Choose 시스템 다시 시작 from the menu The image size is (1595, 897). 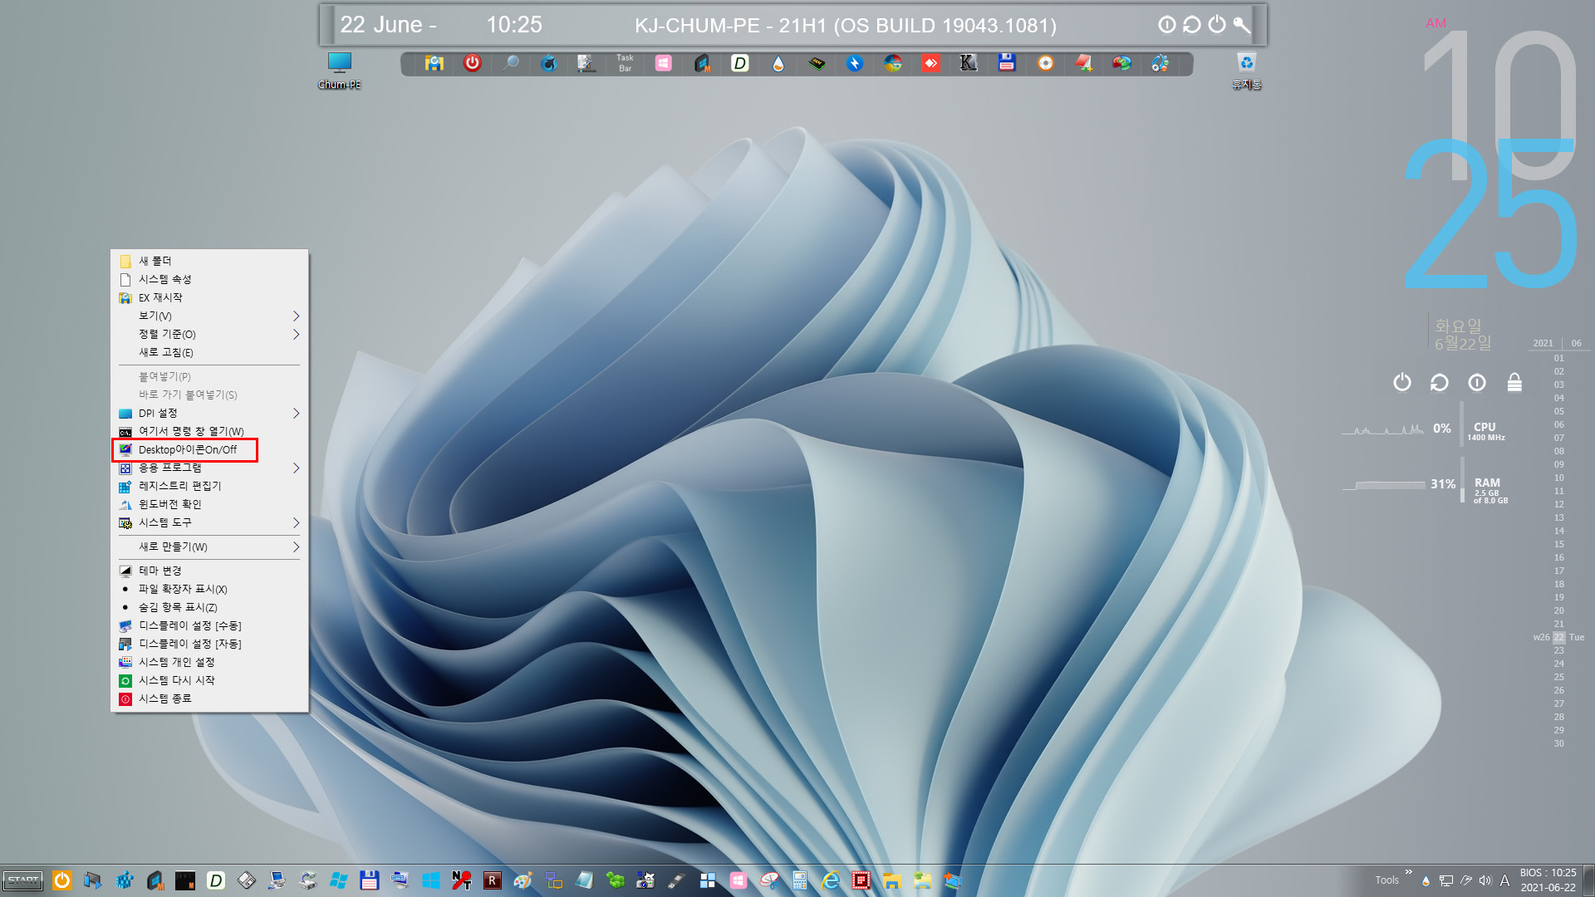(x=209, y=680)
